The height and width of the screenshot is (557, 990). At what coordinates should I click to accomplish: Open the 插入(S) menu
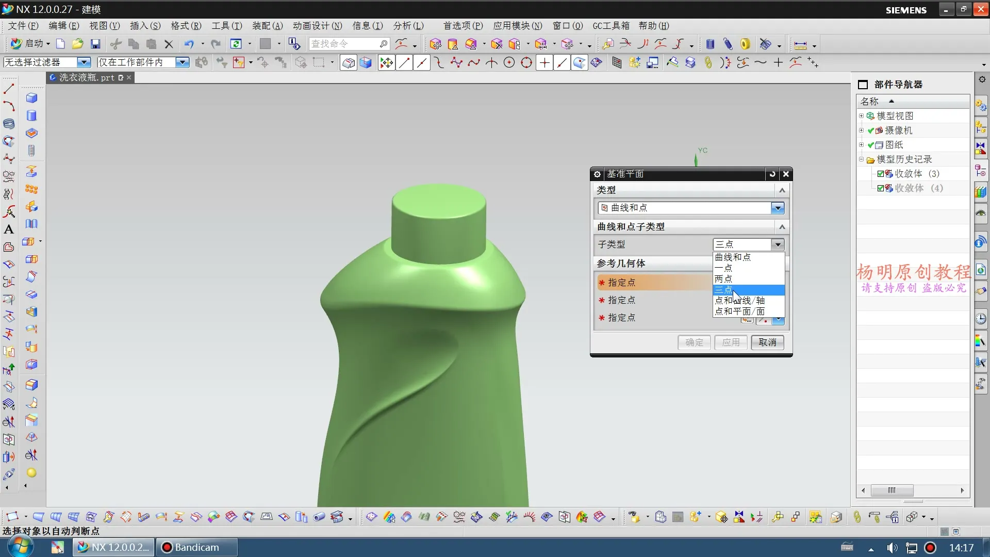point(145,26)
